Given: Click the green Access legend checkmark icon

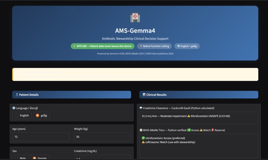Looking at the screenshot, I should click(x=189, y=130).
